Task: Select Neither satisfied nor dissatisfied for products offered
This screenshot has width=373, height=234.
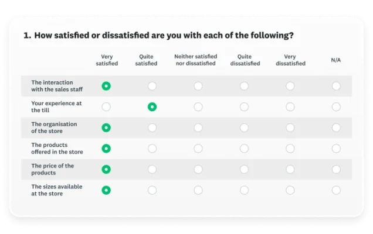Action: (x=198, y=149)
